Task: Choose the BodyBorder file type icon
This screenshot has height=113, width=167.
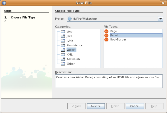Action: pos(106,39)
